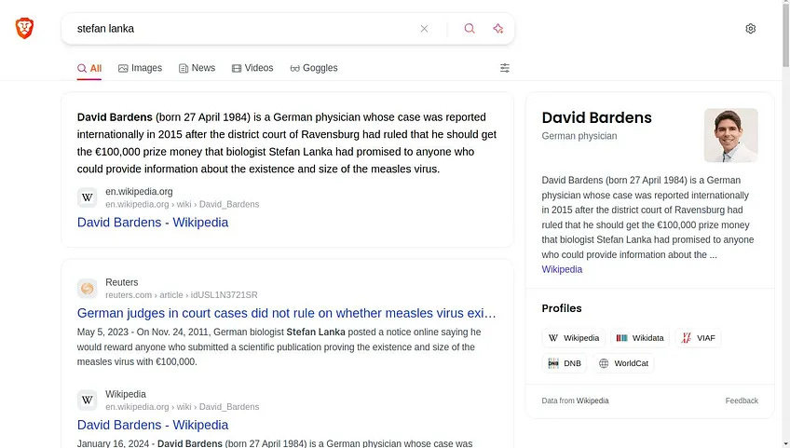
Task: Click en.wikipedia.org breadcrumb in featured snippet
Action: (x=183, y=204)
